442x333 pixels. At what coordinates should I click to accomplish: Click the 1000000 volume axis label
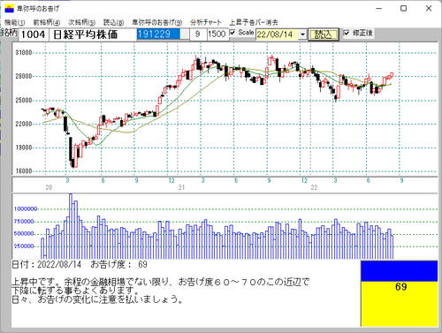26,208
